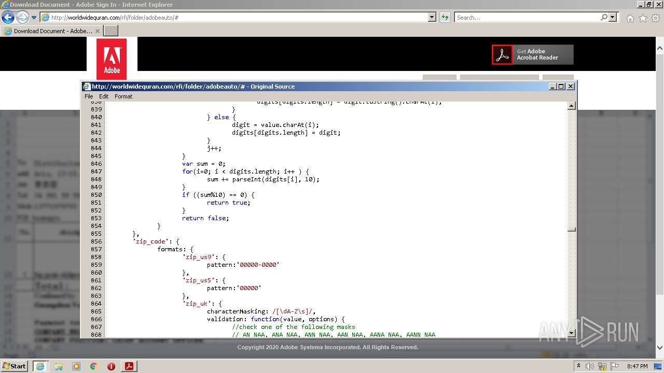Image resolution: width=664 pixels, height=373 pixels.
Task: Click the 'zip_code' key text
Action: pos(151,241)
